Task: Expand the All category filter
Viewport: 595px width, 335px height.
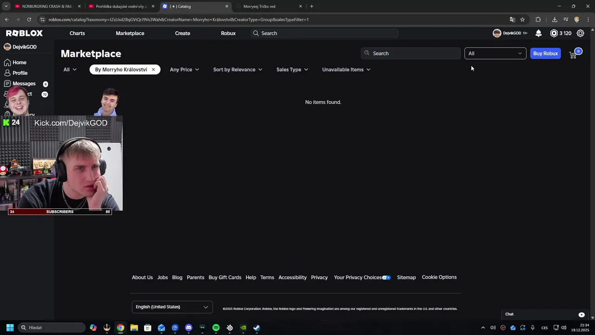Action: 70,69
